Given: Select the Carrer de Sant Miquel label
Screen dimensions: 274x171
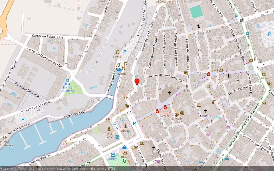Looking at the screenshot, I should point(153,52).
